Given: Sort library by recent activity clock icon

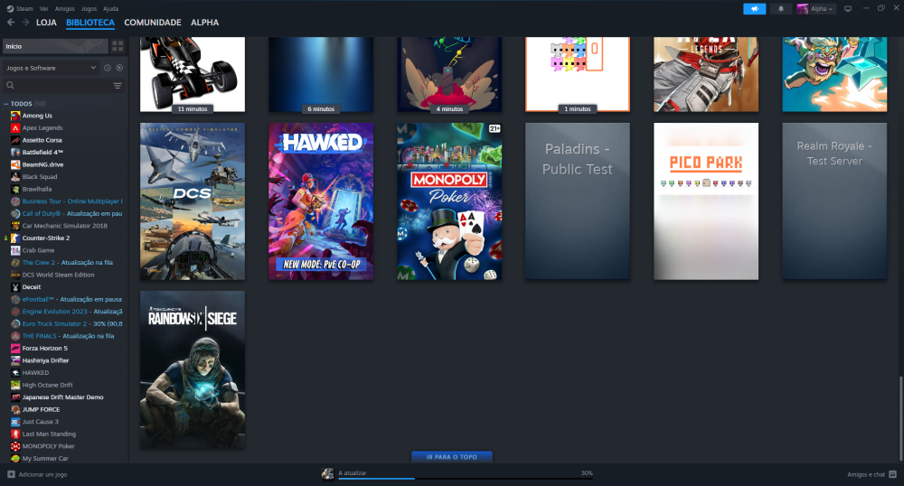Looking at the screenshot, I should coord(107,68).
